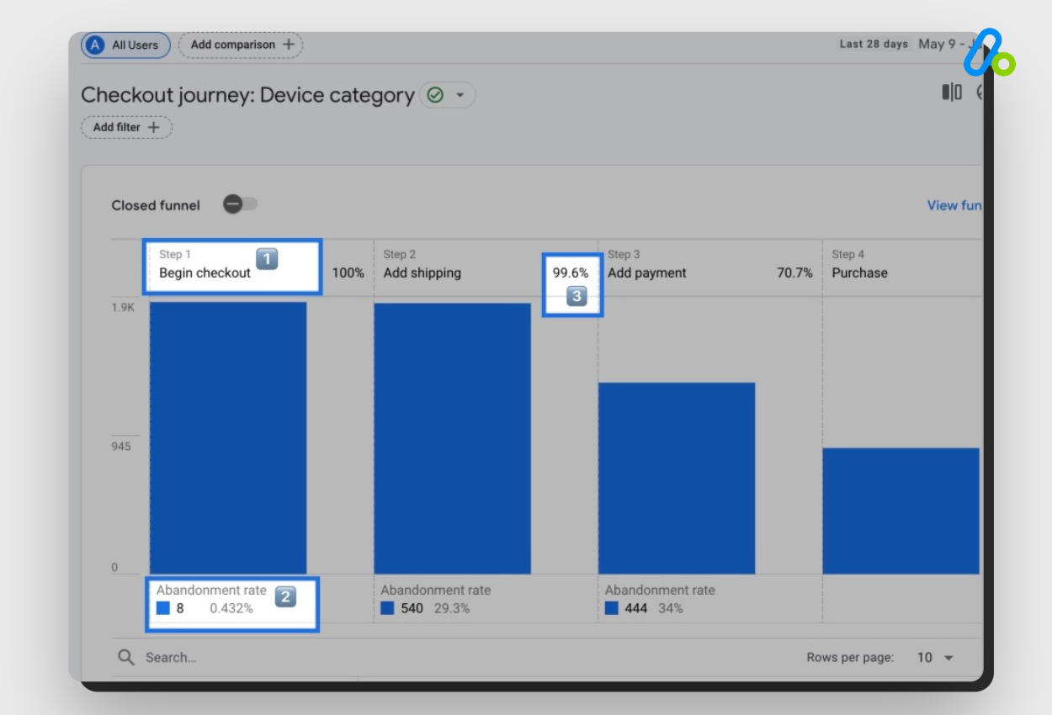Click the 1.9K axis label
Image resolution: width=1052 pixels, height=715 pixels.
click(123, 308)
